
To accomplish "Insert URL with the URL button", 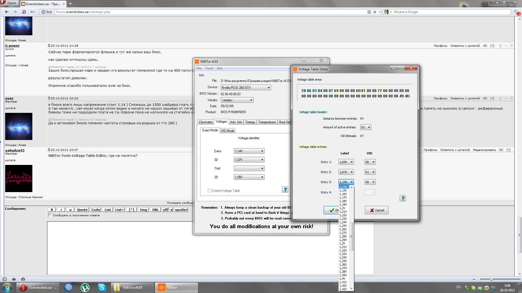I will pyautogui.click(x=155, y=210).
